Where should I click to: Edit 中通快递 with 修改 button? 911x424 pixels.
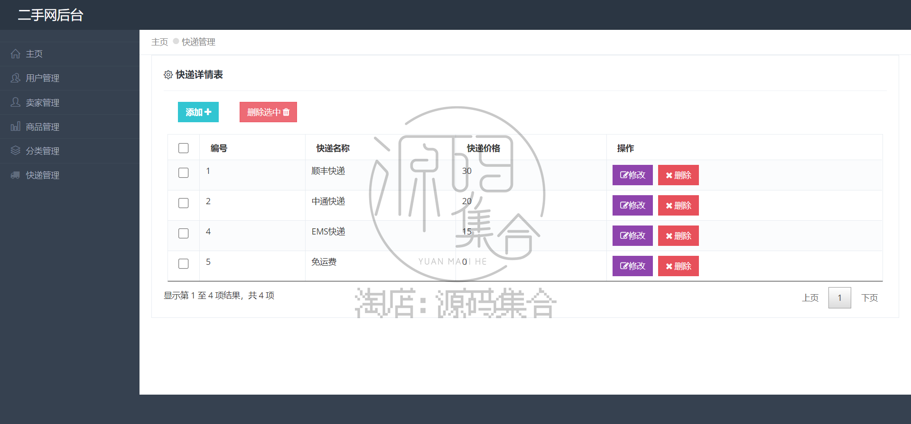(x=632, y=206)
